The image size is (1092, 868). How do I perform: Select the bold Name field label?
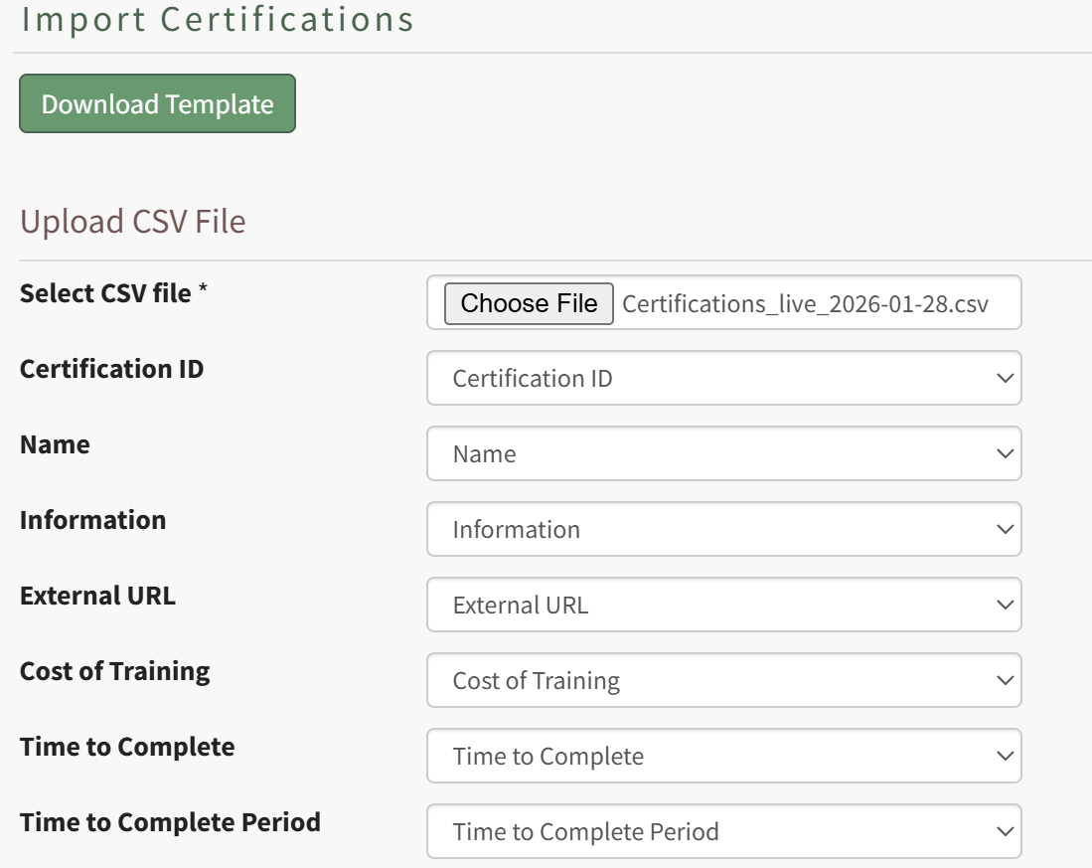(55, 444)
